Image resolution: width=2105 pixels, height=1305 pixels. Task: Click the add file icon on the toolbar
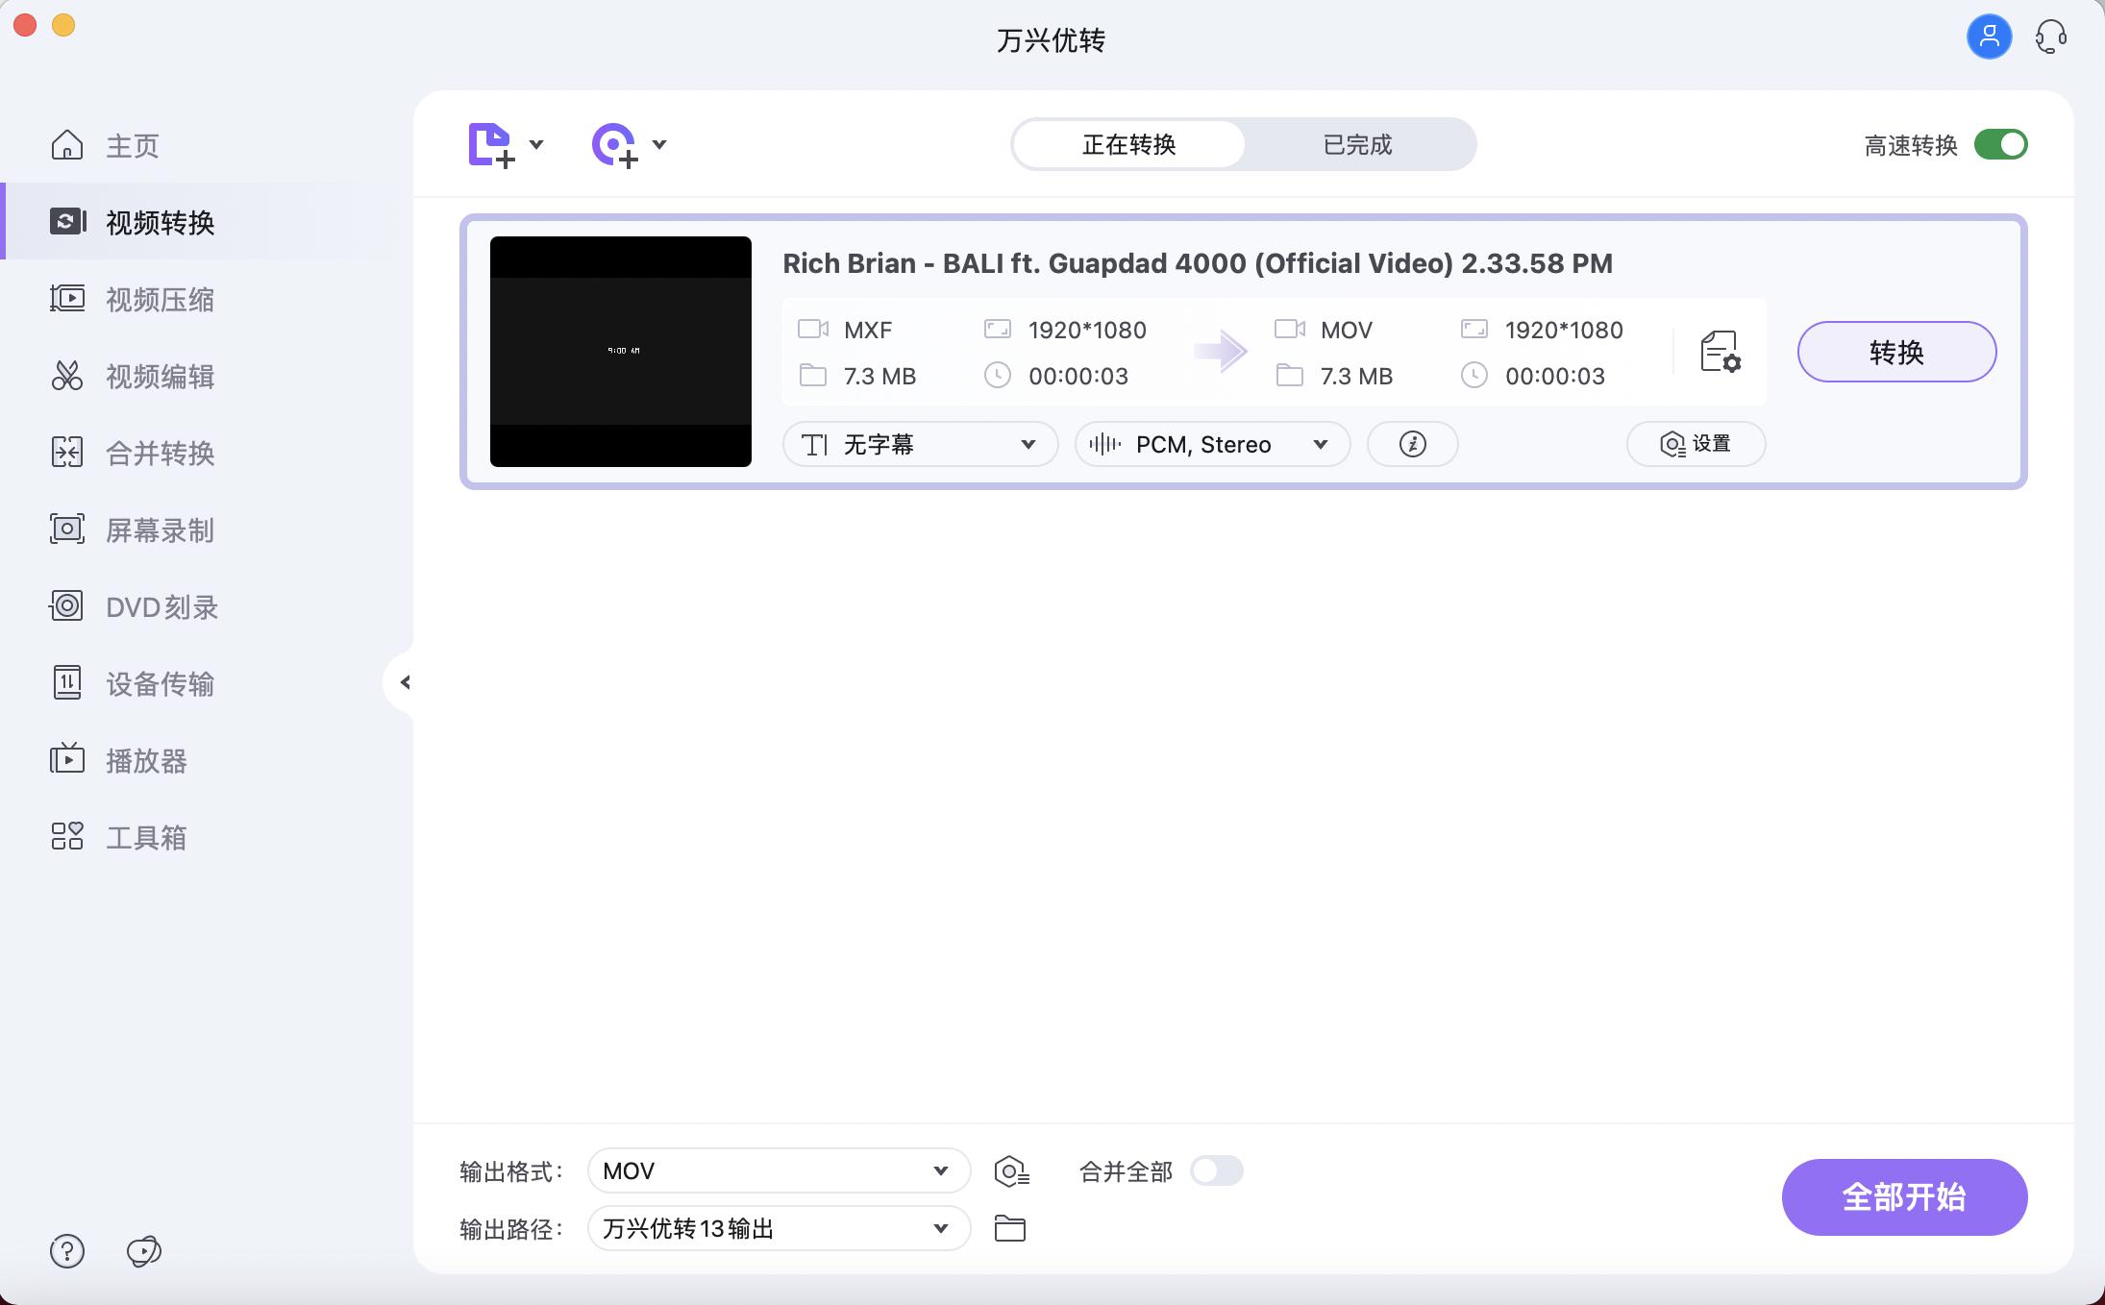tap(491, 143)
